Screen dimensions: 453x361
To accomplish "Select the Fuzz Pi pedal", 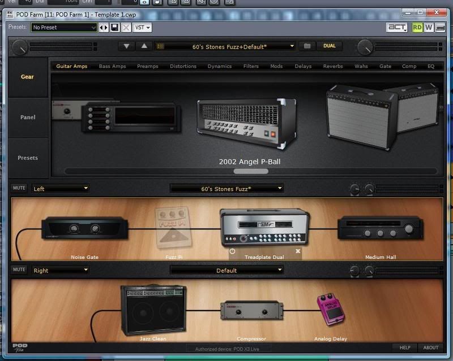I will tap(173, 228).
